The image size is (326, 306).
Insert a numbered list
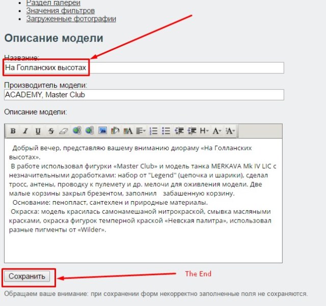[x=153, y=131]
